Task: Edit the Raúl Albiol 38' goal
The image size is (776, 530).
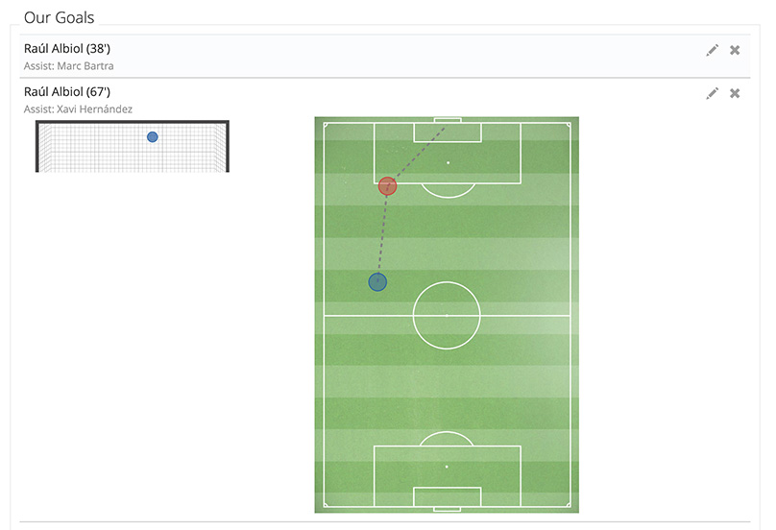Action: pyautogui.click(x=713, y=50)
